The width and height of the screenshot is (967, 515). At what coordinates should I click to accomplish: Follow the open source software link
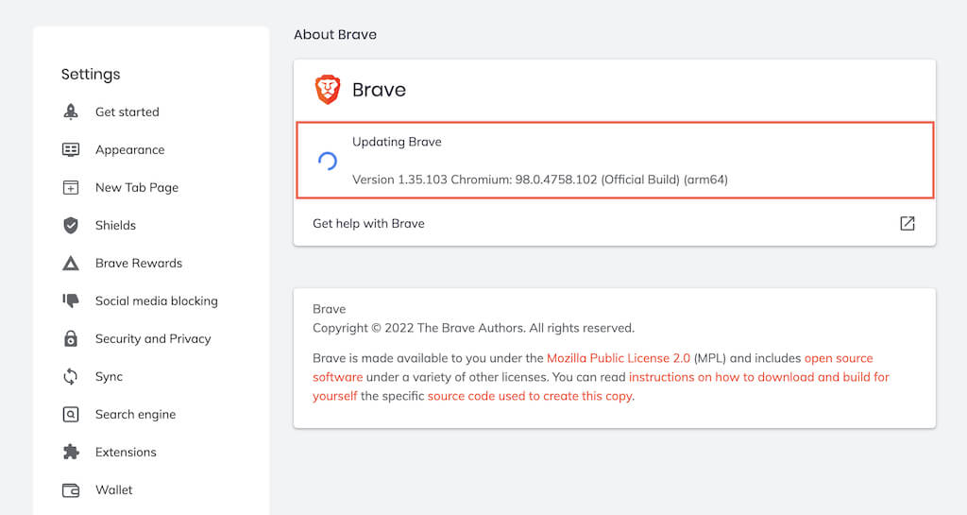838,358
